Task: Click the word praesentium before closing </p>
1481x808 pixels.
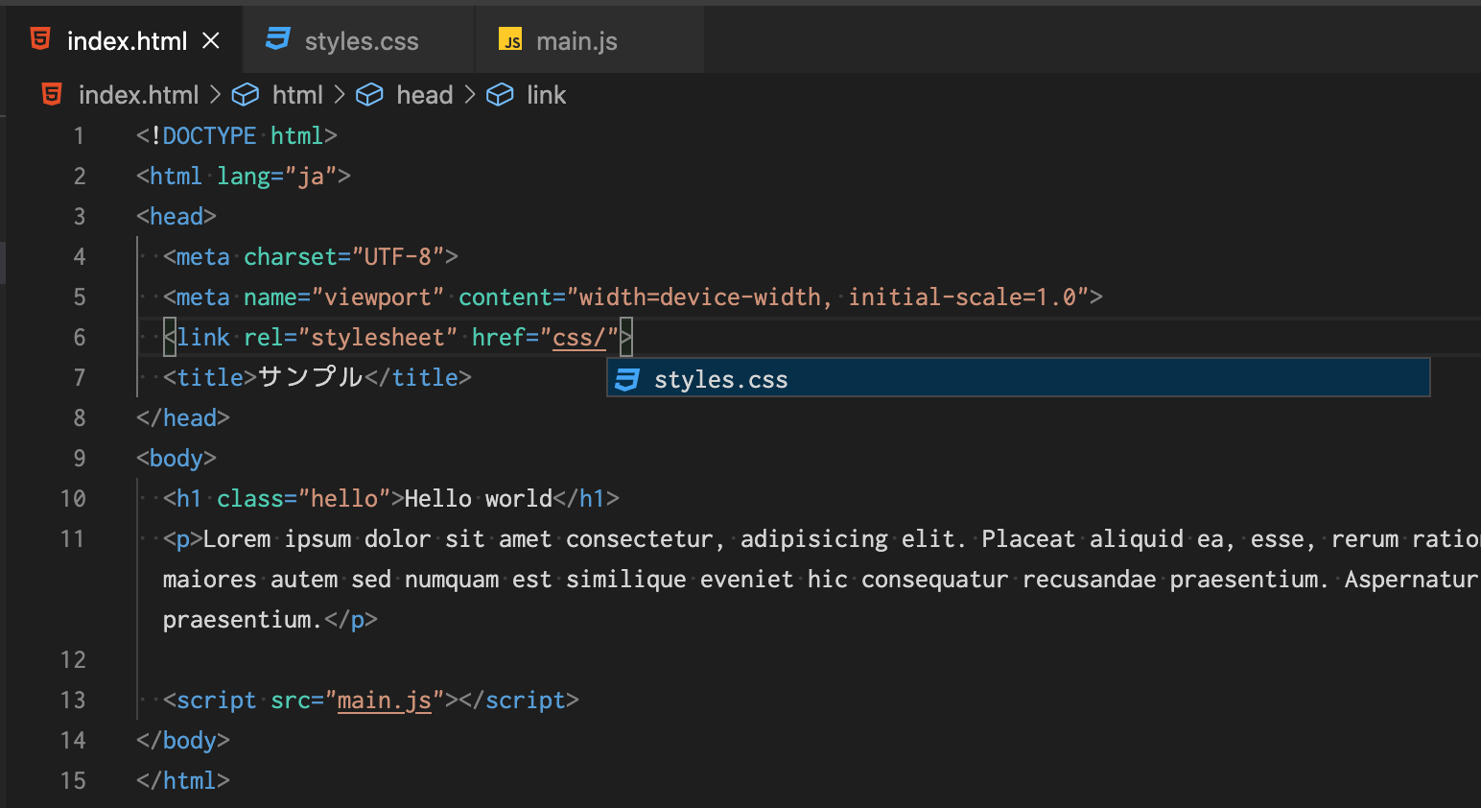Action: tap(237, 620)
